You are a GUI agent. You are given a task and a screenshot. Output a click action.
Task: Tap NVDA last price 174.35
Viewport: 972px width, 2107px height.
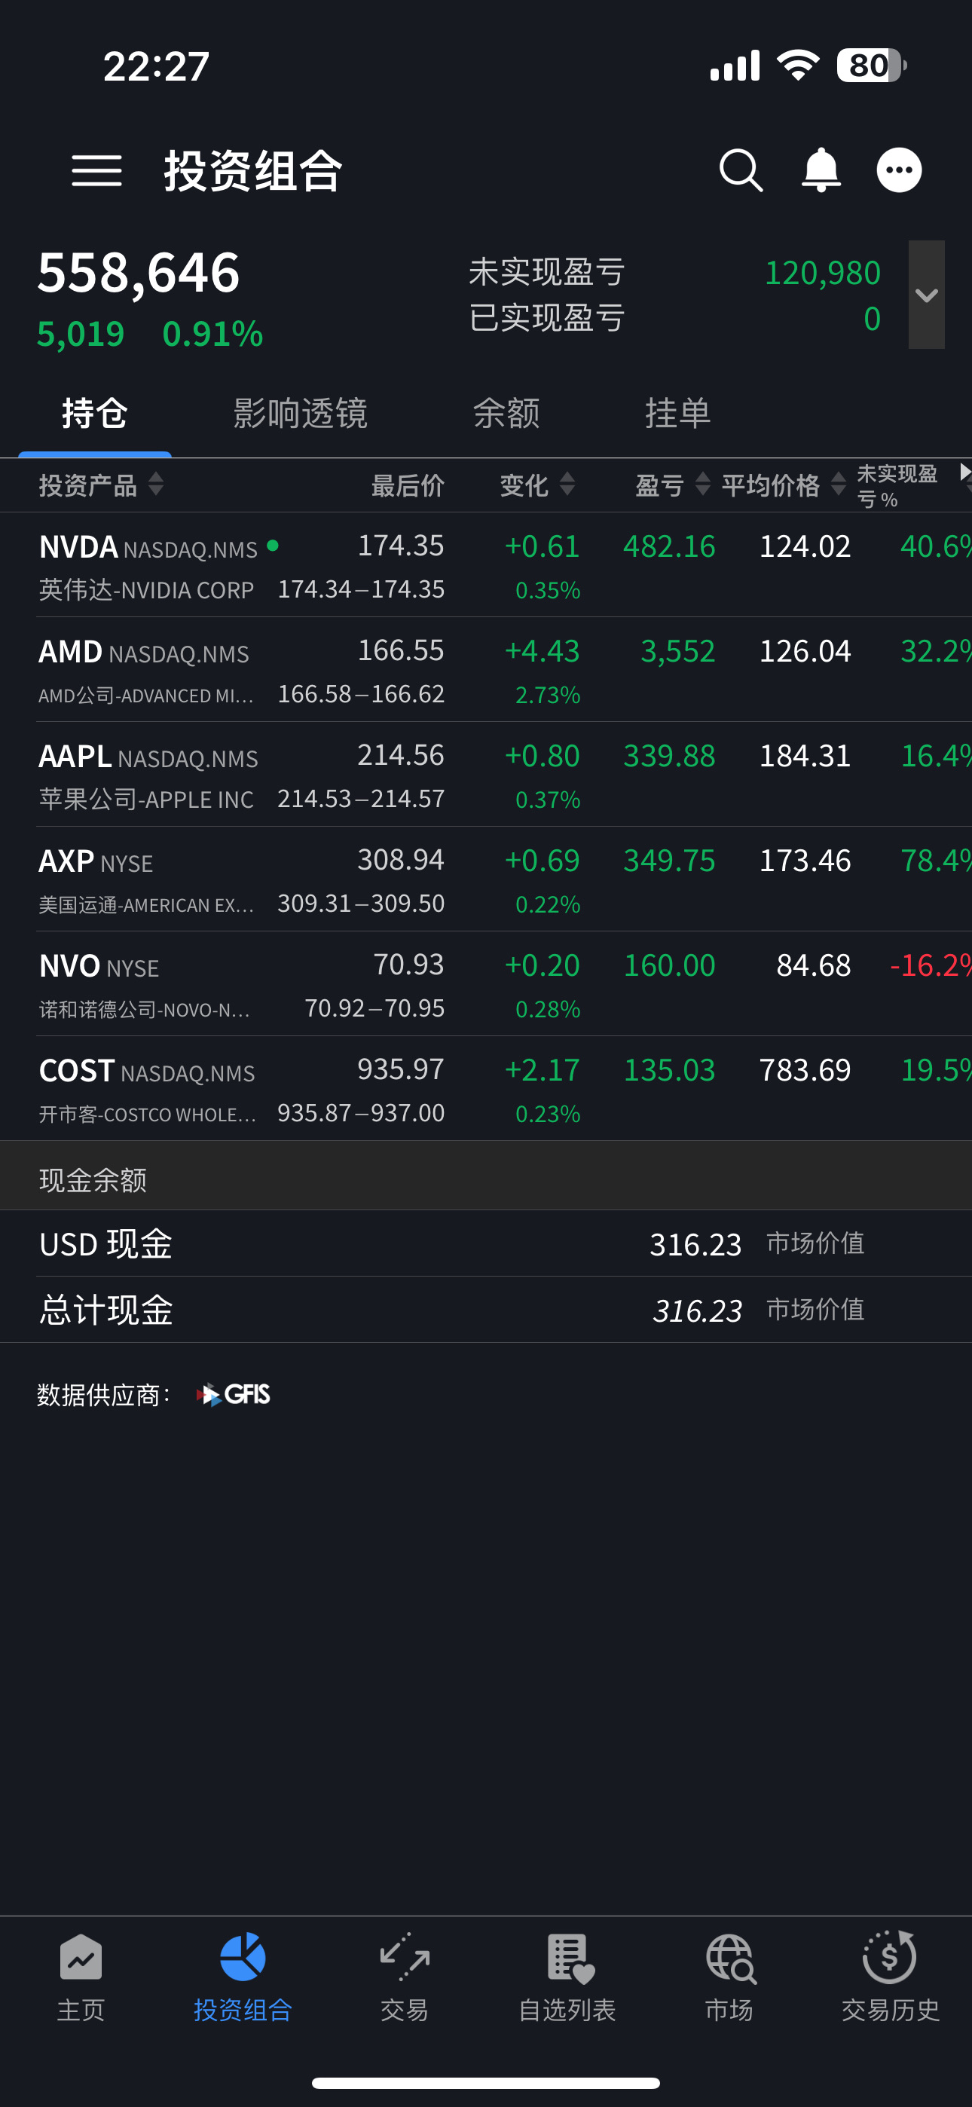click(401, 546)
